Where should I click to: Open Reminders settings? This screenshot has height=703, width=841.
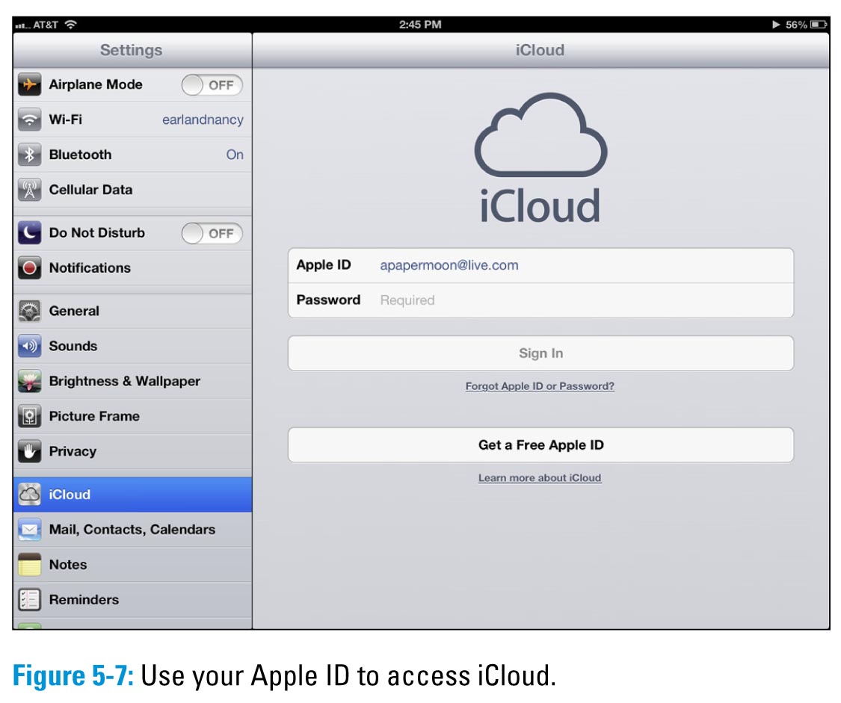pyautogui.click(x=132, y=600)
